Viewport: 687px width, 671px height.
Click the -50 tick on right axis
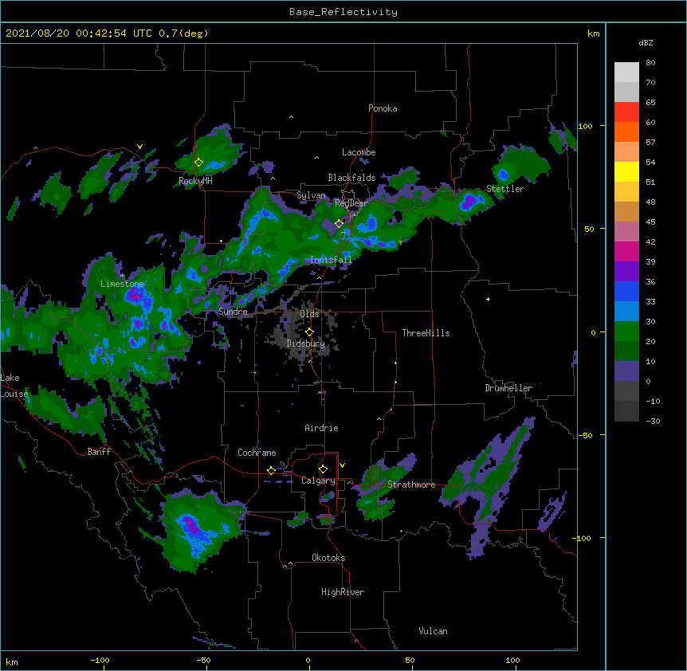coord(585,435)
